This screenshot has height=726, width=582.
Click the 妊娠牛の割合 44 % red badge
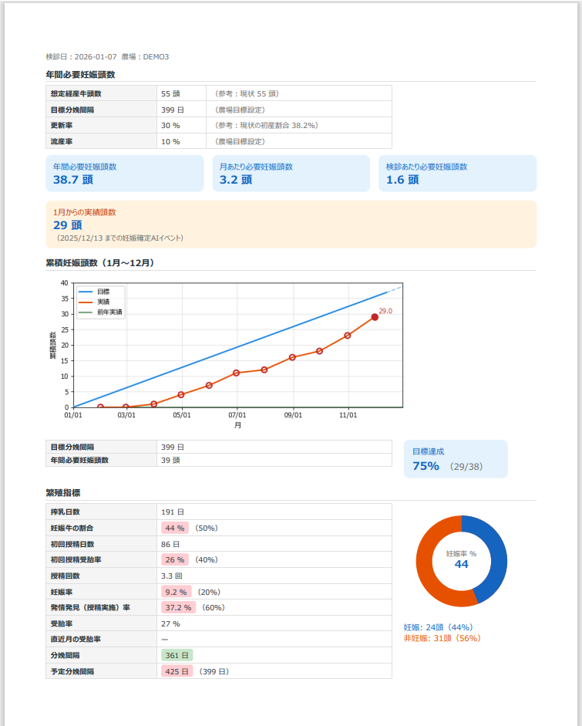point(175,528)
